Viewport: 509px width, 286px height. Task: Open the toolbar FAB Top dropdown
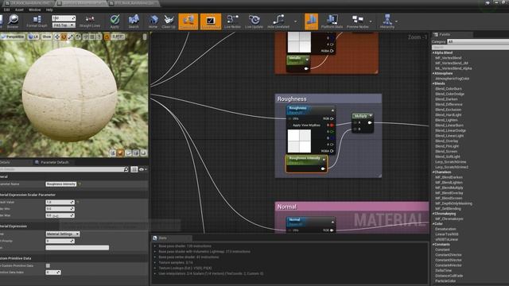[64, 25]
